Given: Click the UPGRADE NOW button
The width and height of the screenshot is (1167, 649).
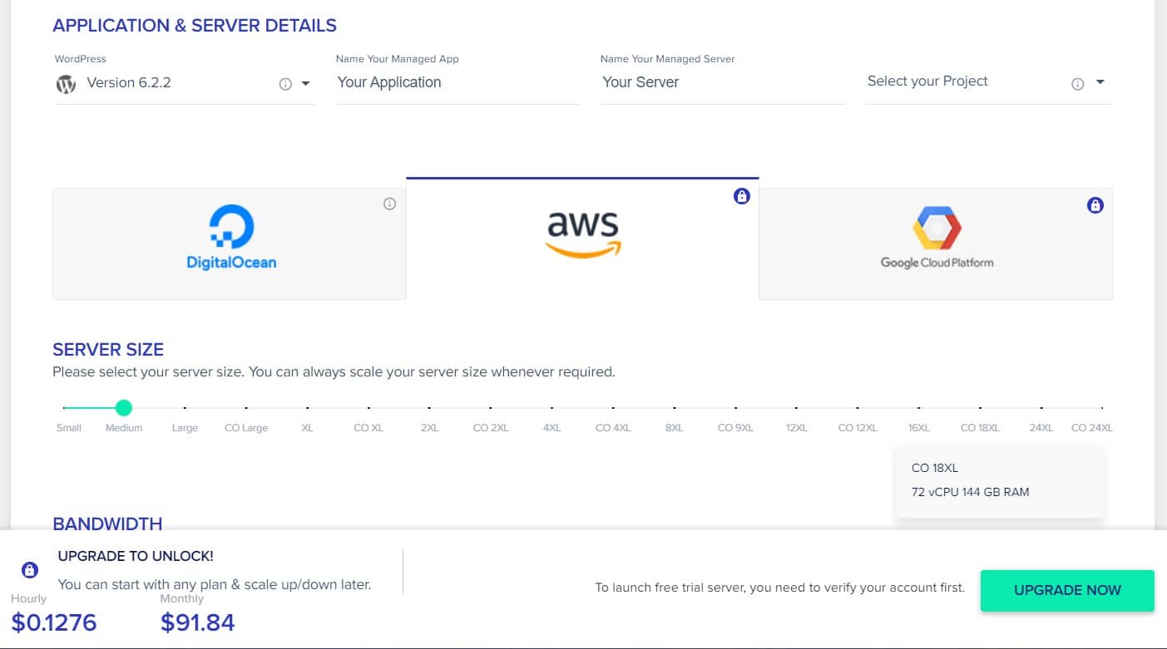Looking at the screenshot, I should (x=1067, y=590).
